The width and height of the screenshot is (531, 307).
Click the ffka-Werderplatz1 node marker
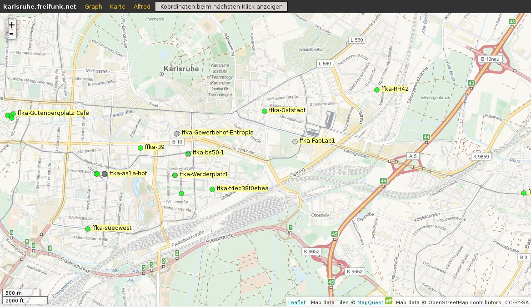tap(174, 174)
